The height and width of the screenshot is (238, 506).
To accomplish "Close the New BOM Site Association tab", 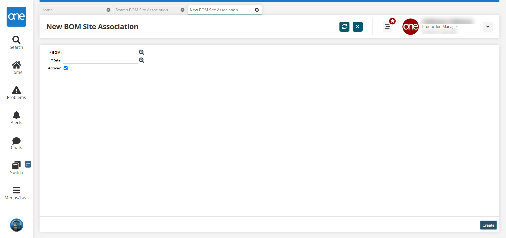I will [257, 10].
